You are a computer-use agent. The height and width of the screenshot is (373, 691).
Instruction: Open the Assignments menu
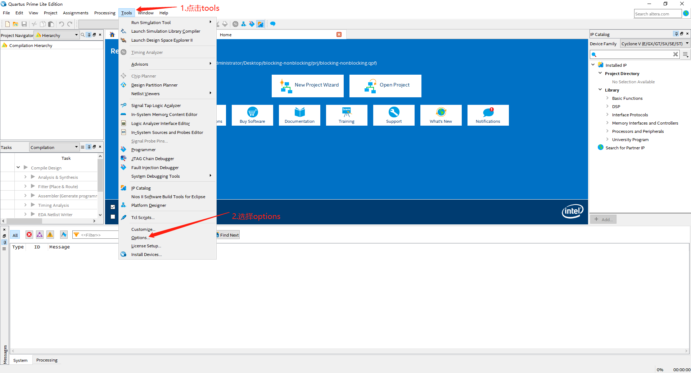[x=76, y=13]
